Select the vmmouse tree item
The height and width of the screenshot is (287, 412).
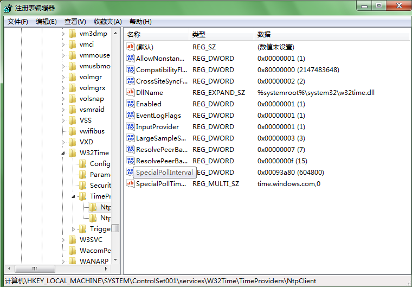[x=94, y=55]
